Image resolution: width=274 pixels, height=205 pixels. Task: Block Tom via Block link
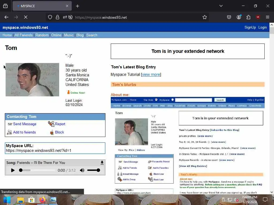60,132
